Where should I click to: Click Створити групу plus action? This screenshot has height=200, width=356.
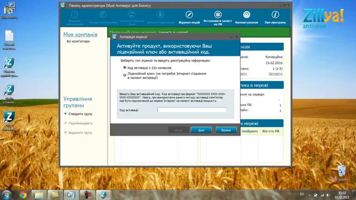(78, 114)
